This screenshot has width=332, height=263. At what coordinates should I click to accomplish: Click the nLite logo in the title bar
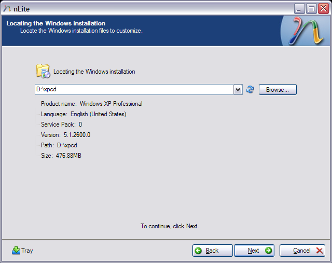[x=7, y=9]
